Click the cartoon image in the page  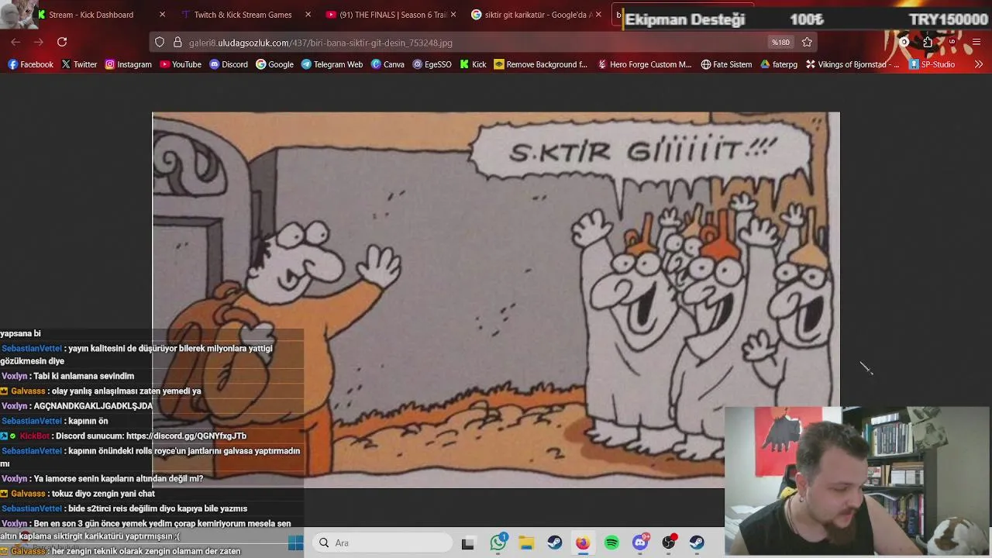coord(496,300)
